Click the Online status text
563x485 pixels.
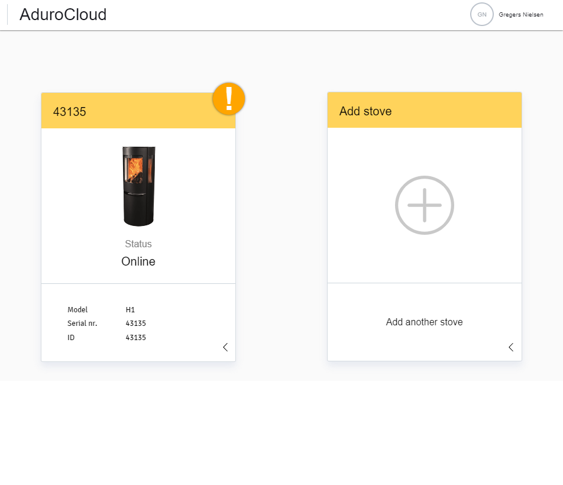138,261
